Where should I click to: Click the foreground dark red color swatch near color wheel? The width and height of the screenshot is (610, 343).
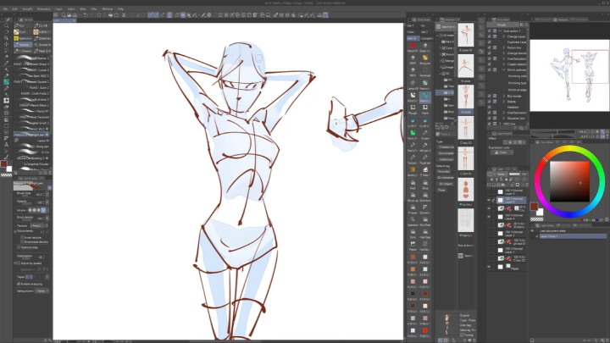[534, 207]
